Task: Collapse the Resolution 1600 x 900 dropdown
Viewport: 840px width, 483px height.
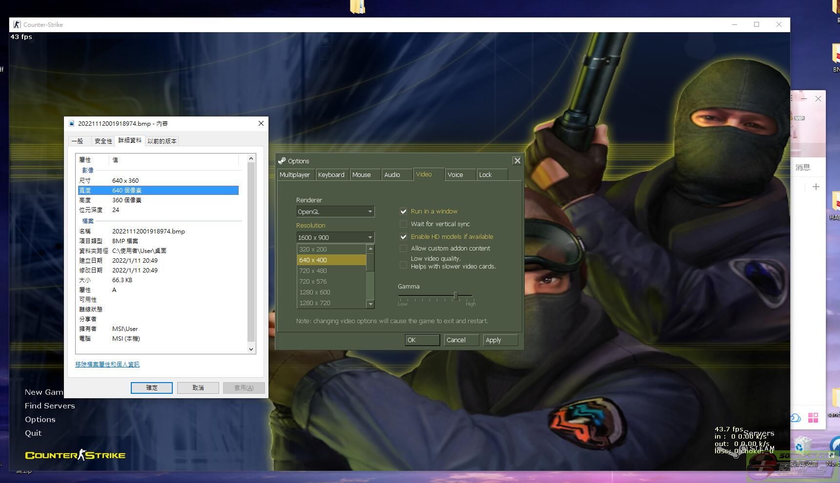Action: [335, 237]
